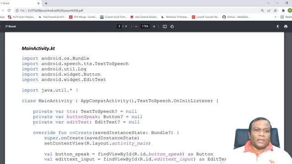Open the Windows 10 Enterp... bookmark
The image size is (292, 164).
[x=175, y=17]
